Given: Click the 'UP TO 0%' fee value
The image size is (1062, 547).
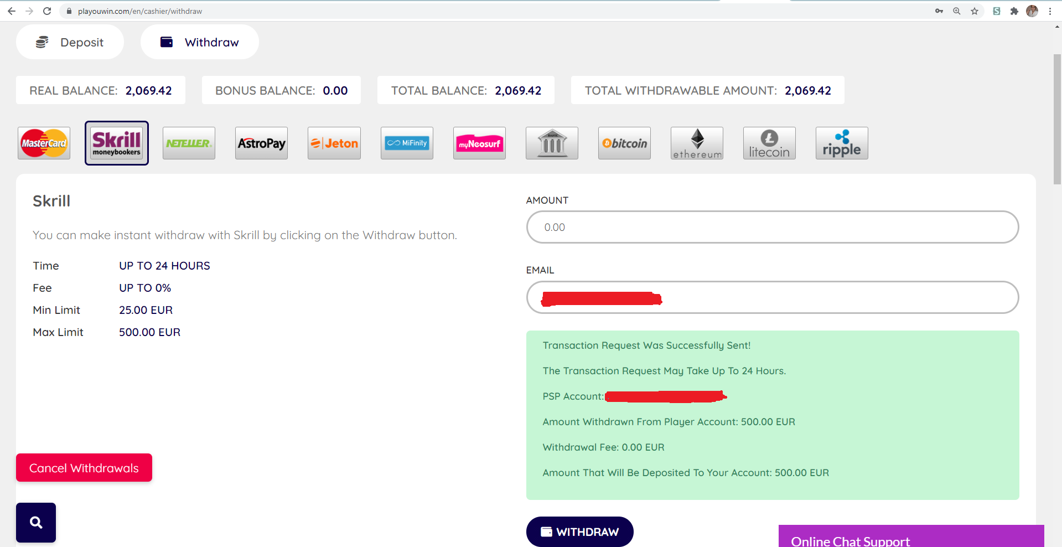Looking at the screenshot, I should 145,288.
